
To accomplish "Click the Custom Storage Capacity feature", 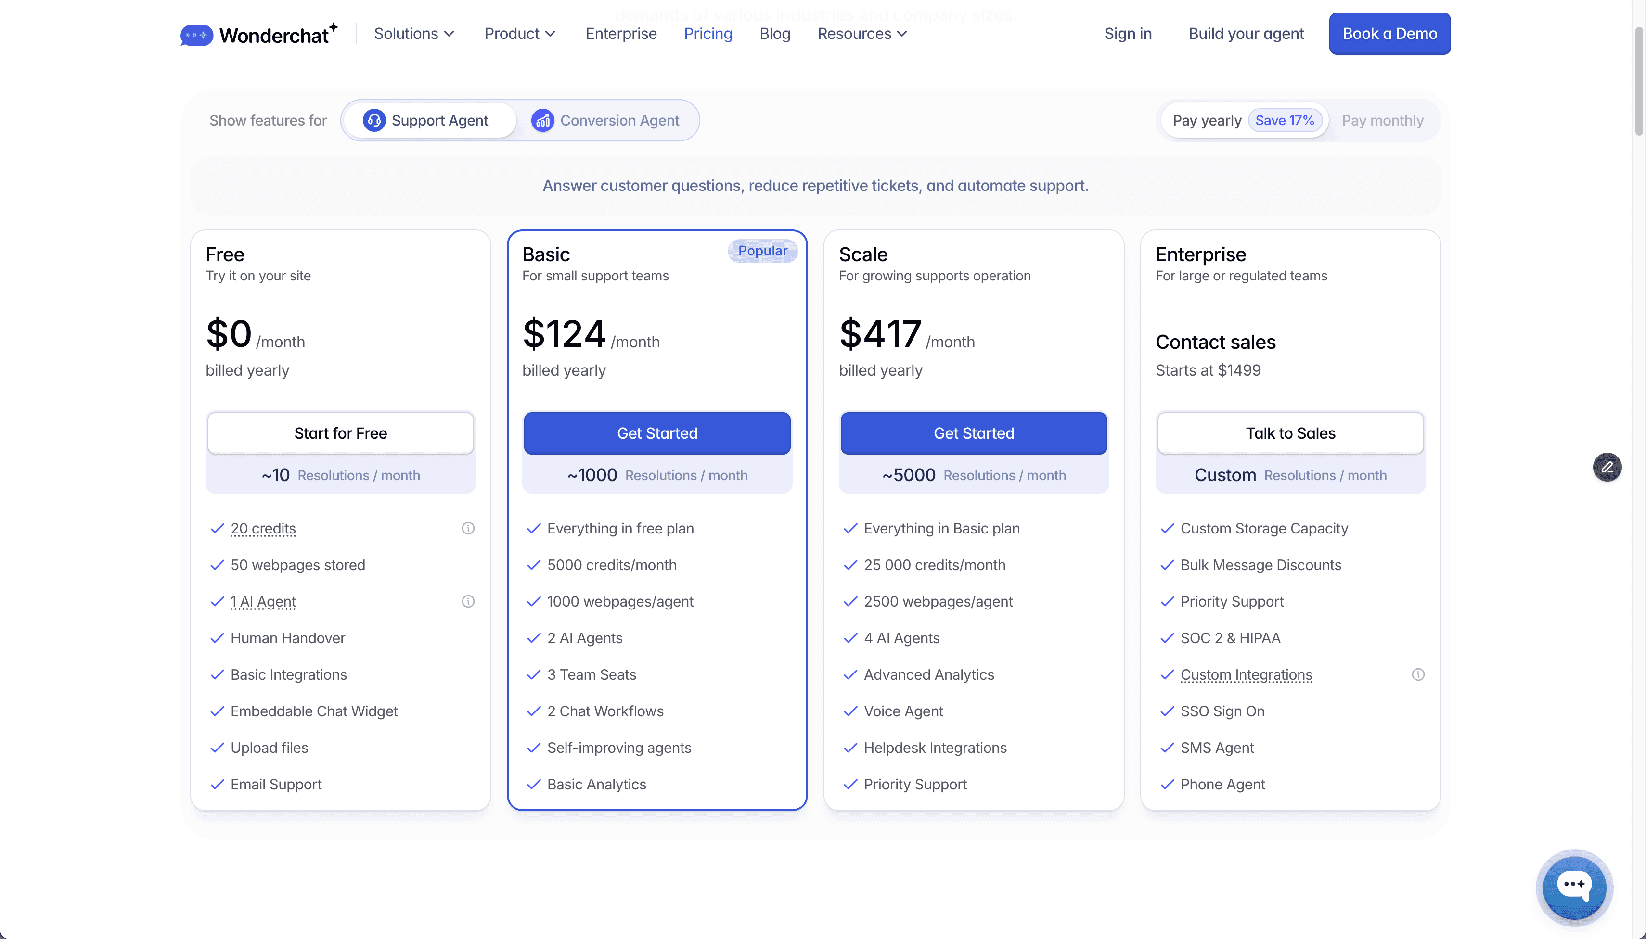I will 1264,528.
